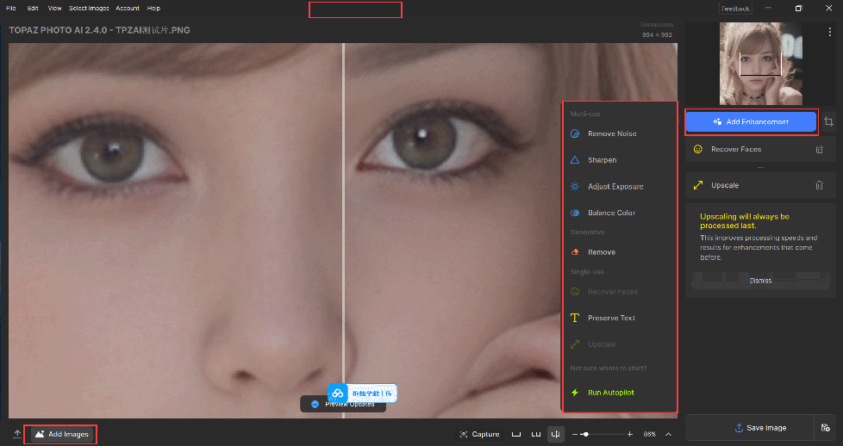Screen dimensions: 843x446
Task: Switch to side-by-side view layout
Action: [x=536, y=434]
